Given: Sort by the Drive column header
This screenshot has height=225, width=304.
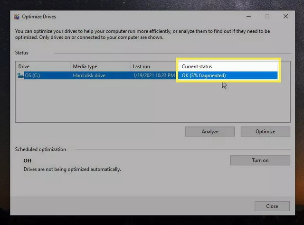Looking at the screenshot, I should pos(43,67).
